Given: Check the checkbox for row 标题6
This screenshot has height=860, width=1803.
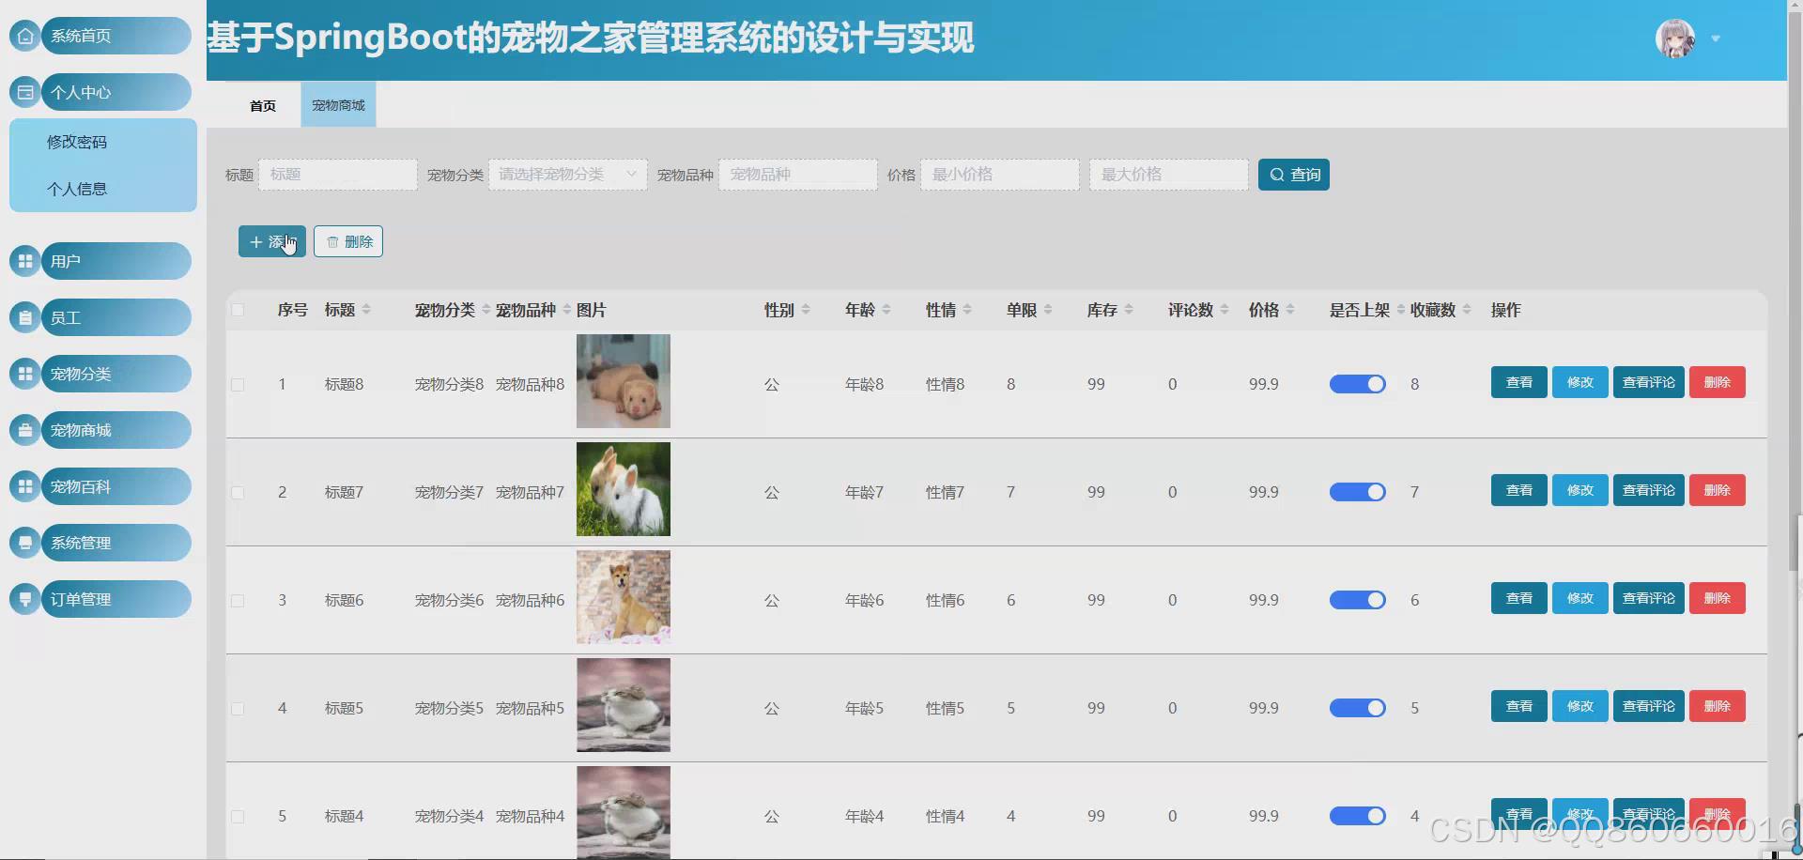Looking at the screenshot, I should coord(238,601).
